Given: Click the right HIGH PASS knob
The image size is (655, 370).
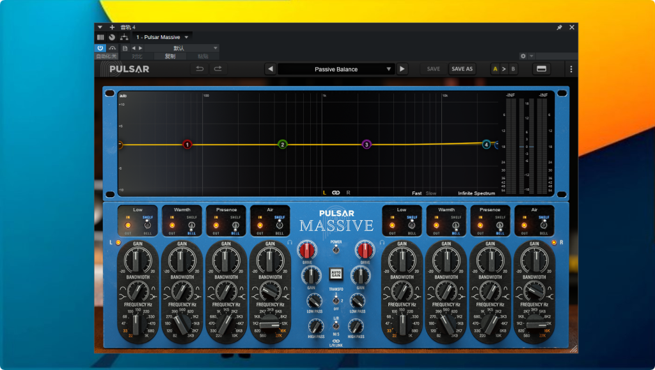Looking at the screenshot, I should (x=356, y=326).
